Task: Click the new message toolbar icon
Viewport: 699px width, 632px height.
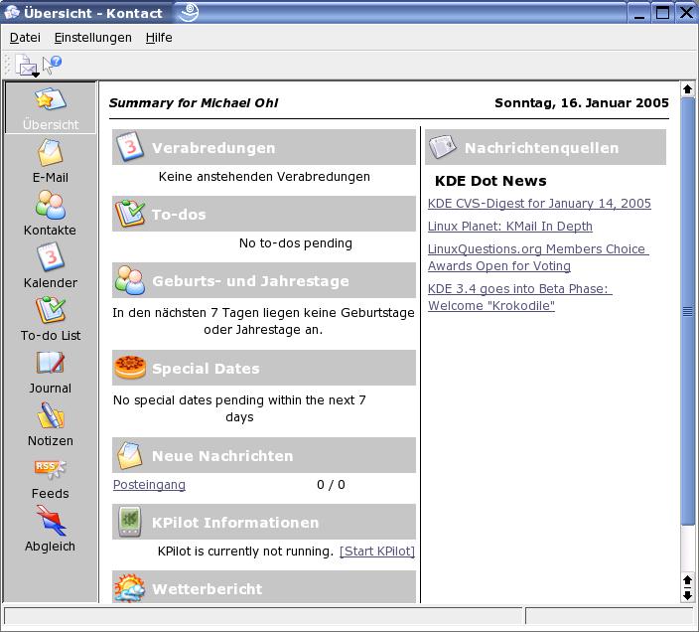Action: (x=28, y=66)
